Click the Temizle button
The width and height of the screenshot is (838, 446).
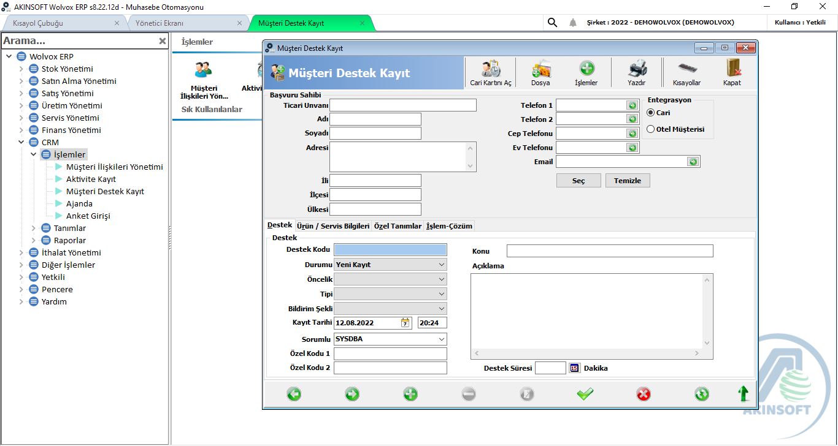(x=628, y=181)
